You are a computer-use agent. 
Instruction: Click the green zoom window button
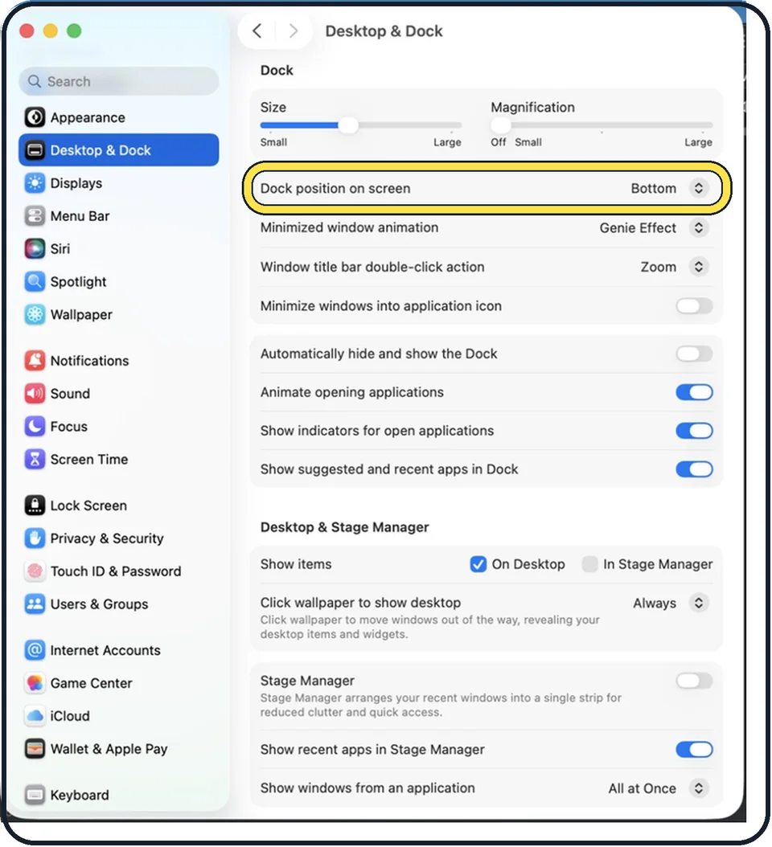point(74,31)
